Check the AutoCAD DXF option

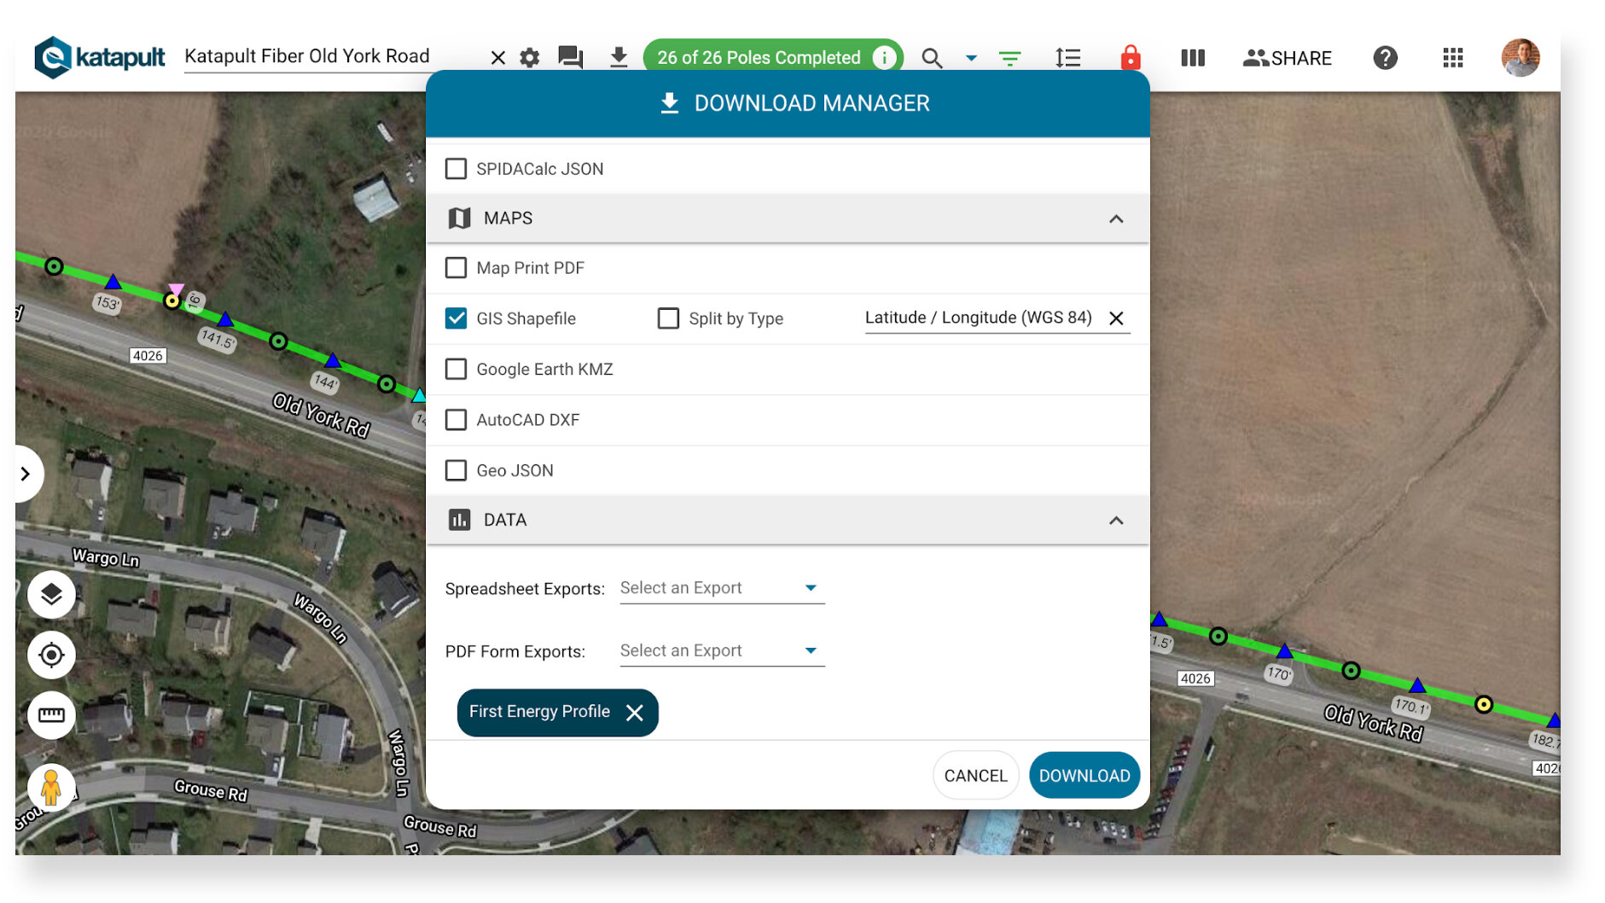point(456,420)
